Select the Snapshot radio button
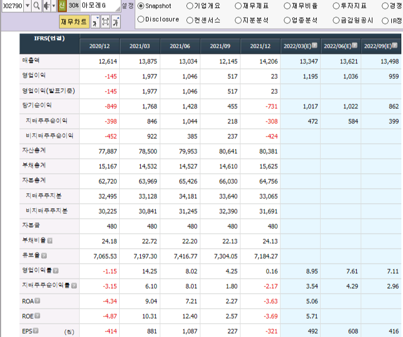Viewport: 403px width, 337px height. pos(141,6)
